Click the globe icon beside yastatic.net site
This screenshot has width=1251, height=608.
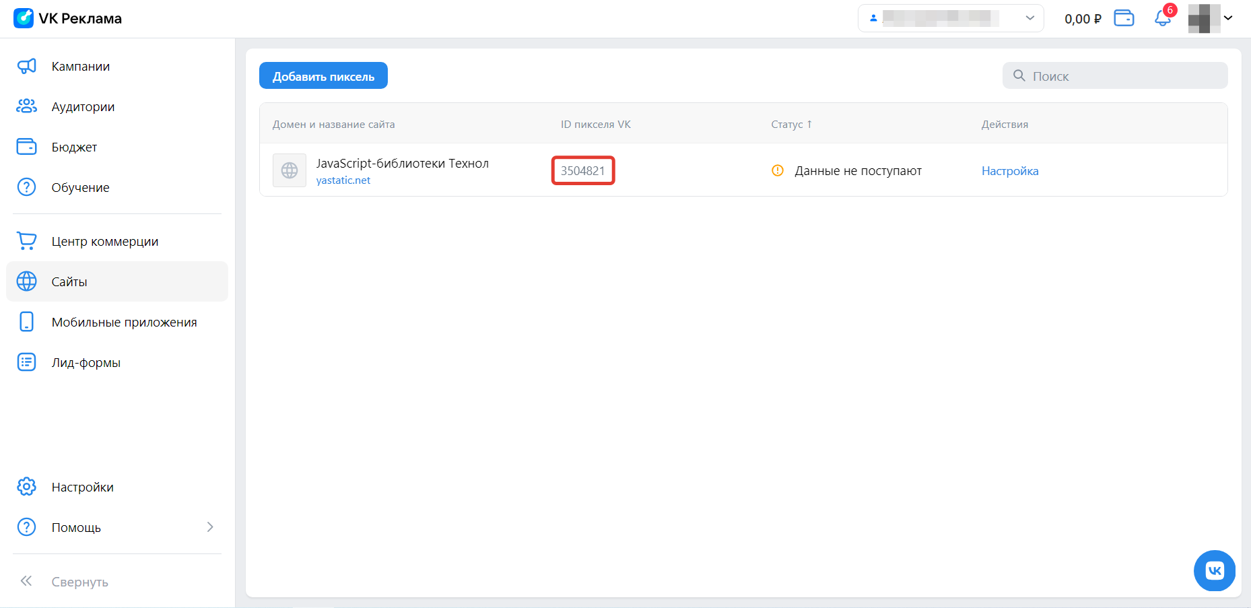(290, 170)
